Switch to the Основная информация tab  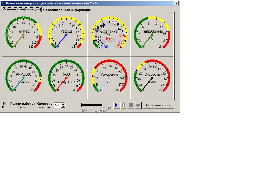(x=21, y=9)
